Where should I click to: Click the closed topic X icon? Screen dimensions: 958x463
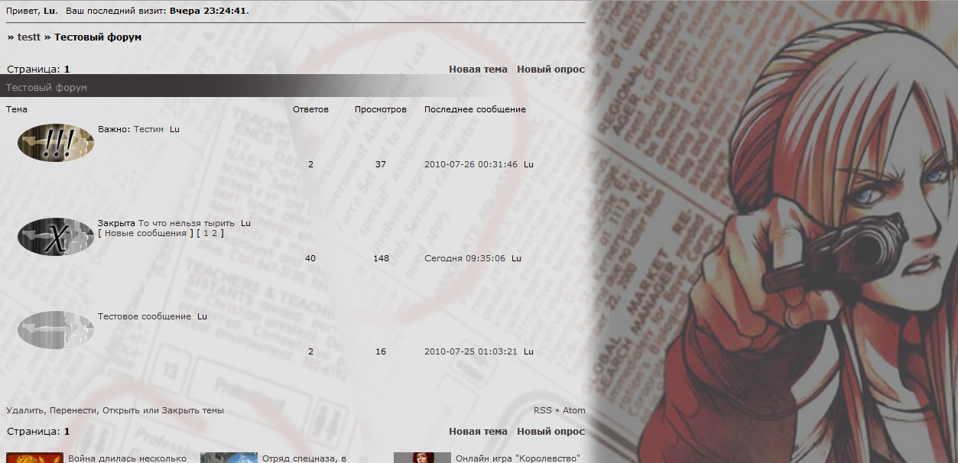tap(56, 237)
